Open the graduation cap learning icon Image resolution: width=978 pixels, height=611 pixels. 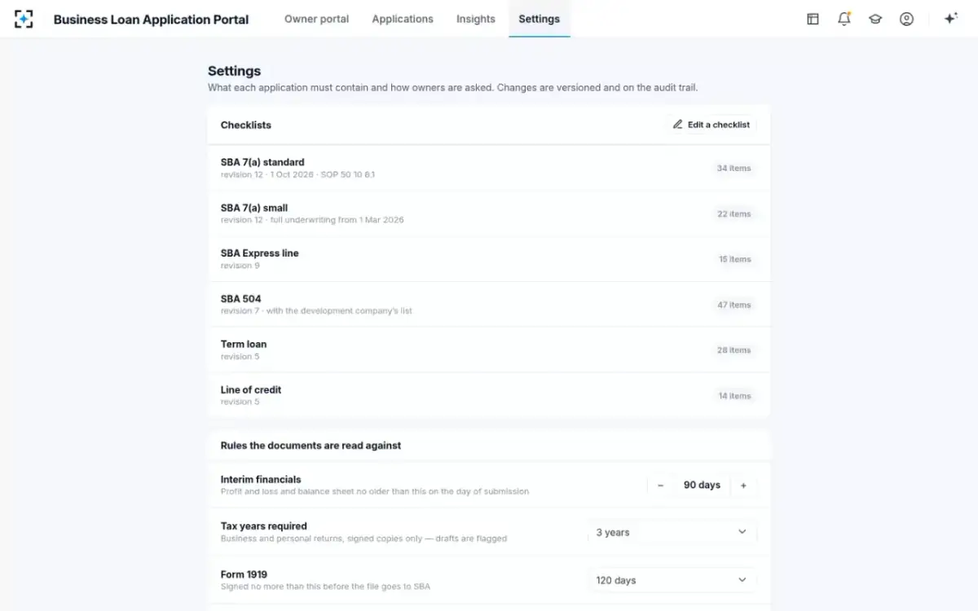[875, 19]
